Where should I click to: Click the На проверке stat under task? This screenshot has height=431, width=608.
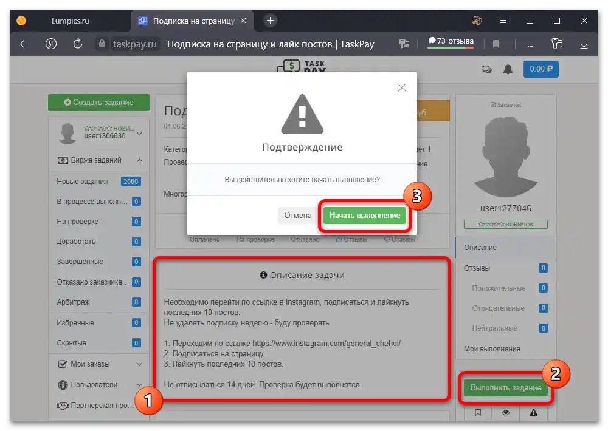click(x=255, y=239)
